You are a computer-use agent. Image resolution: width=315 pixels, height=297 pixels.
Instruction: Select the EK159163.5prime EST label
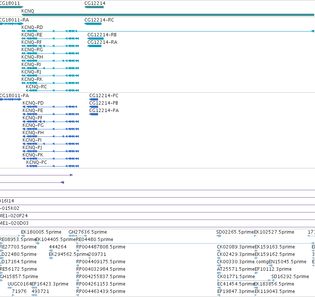click(275, 247)
